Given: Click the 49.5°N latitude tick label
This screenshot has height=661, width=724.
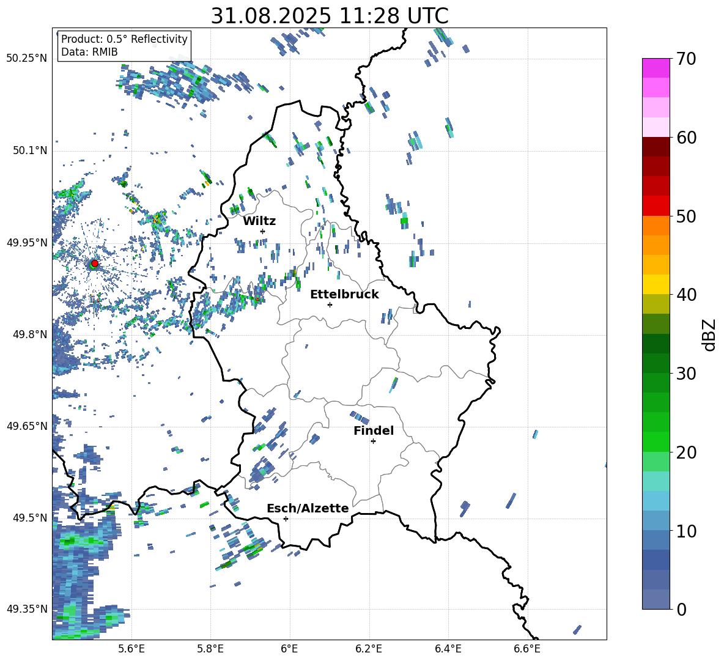Looking at the screenshot, I should pyautogui.click(x=30, y=518).
